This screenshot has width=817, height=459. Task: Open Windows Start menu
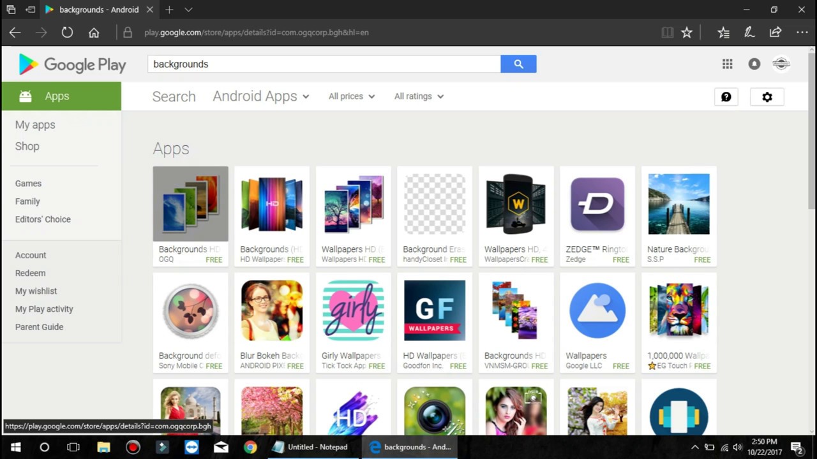[15, 447]
